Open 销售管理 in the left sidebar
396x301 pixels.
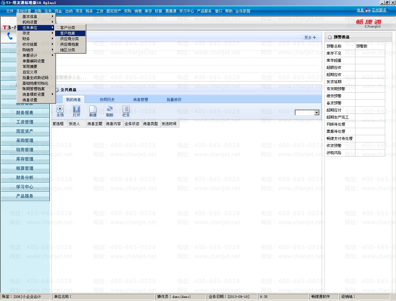point(25,150)
